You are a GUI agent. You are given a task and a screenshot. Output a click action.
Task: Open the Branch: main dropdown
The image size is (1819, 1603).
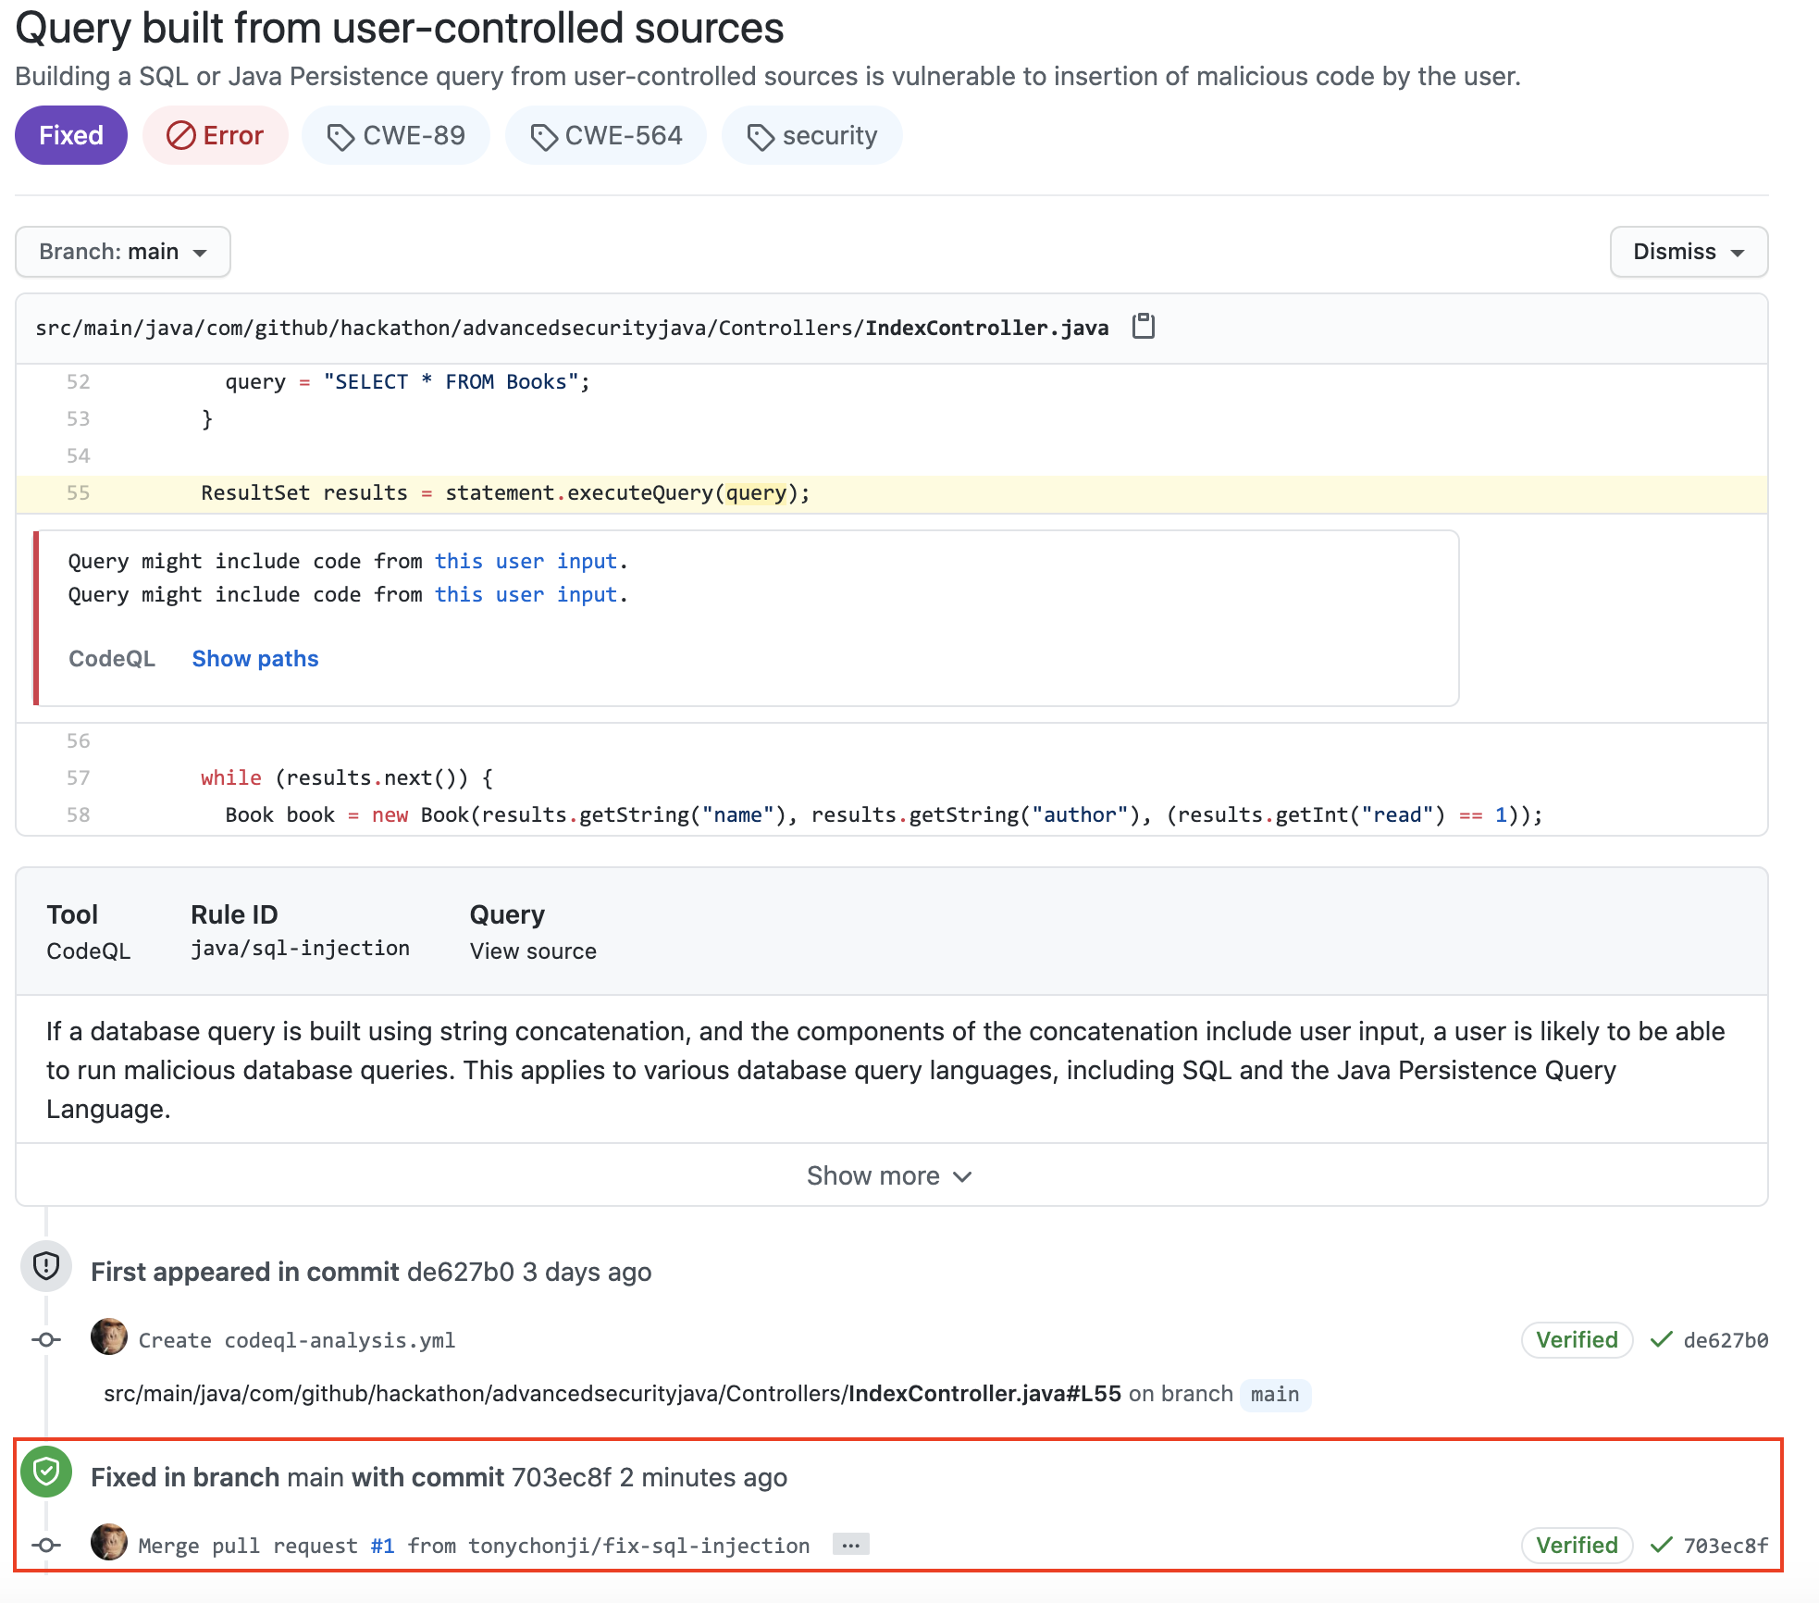[x=123, y=252]
